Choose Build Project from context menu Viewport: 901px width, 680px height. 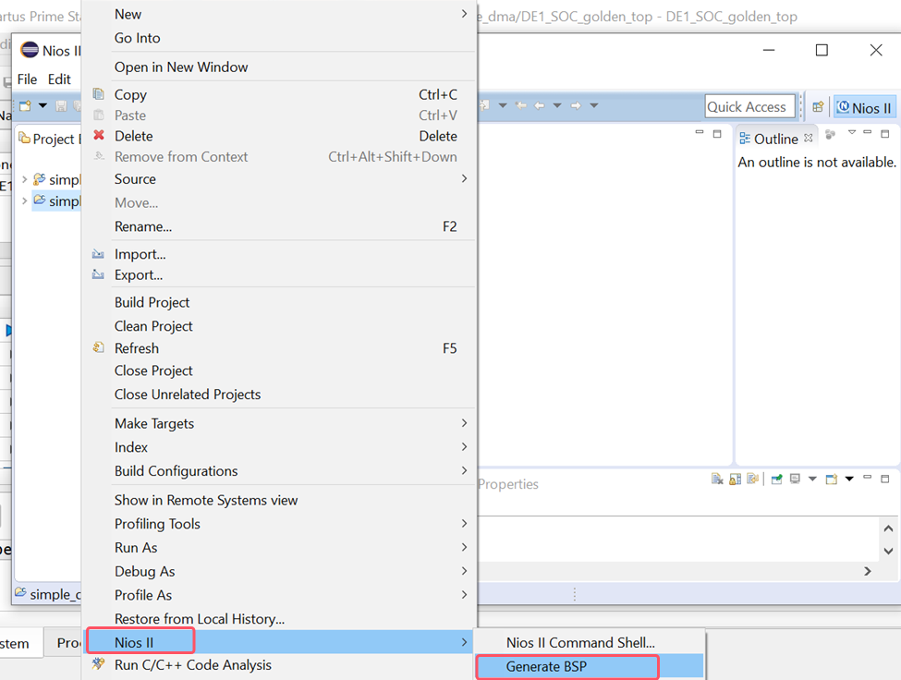tap(152, 302)
